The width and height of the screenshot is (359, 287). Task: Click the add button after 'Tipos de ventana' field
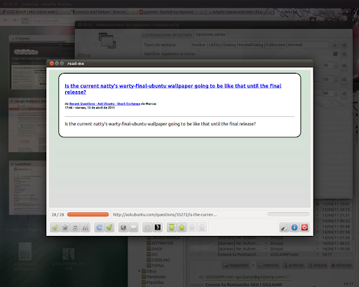coord(334,45)
